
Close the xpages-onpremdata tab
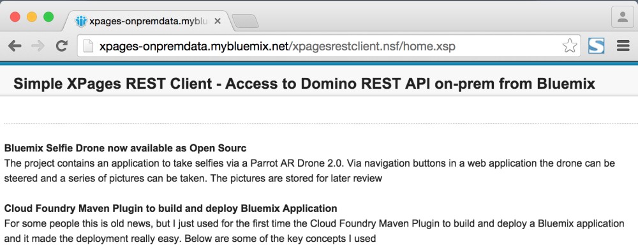(x=218, y=21)
